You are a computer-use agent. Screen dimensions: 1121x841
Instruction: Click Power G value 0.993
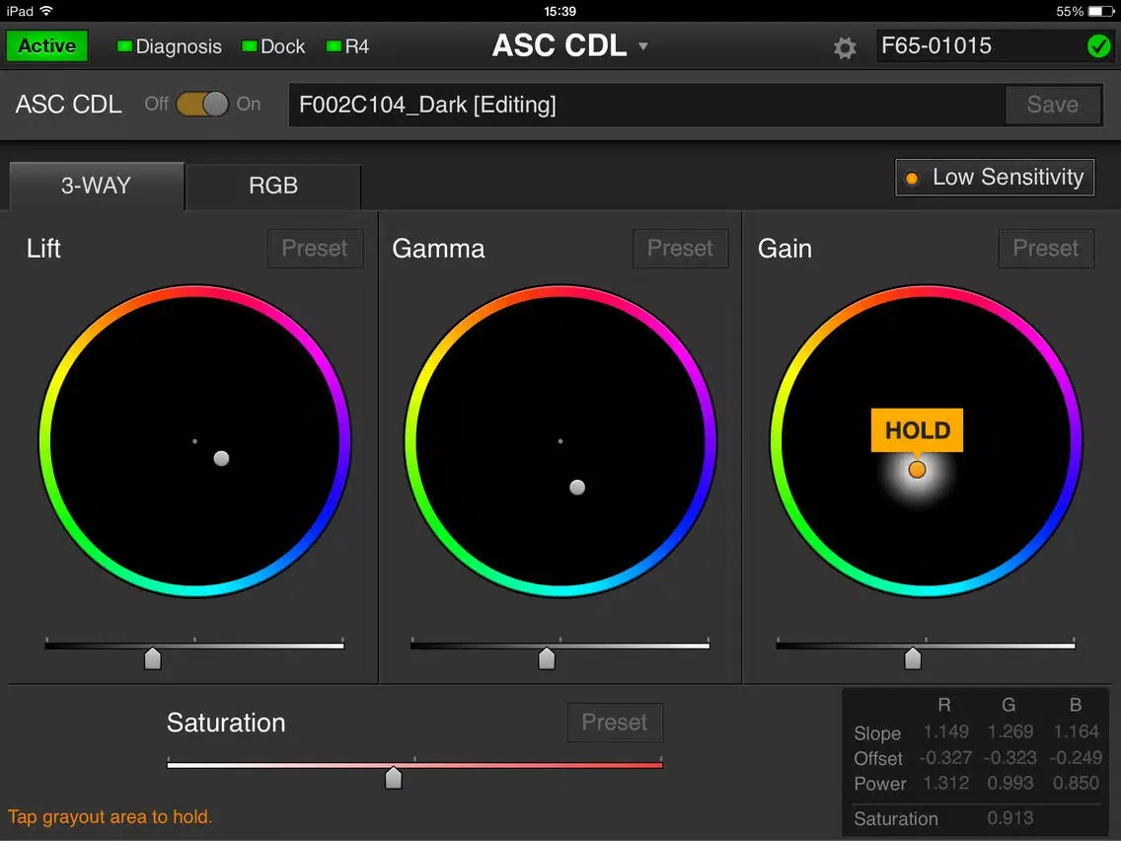tap(1010, 783)
